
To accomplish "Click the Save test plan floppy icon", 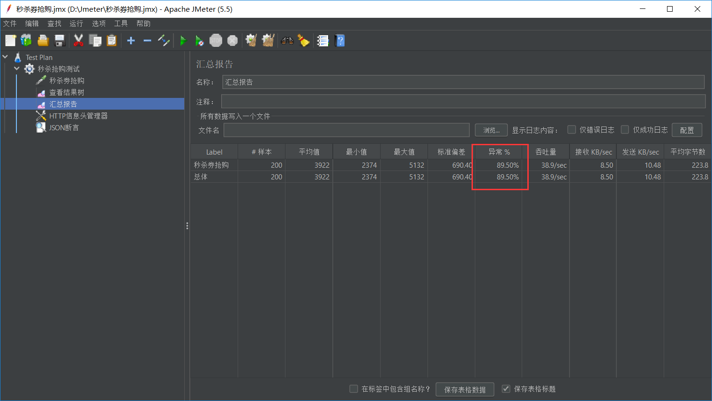I will (x=60, y=41).
